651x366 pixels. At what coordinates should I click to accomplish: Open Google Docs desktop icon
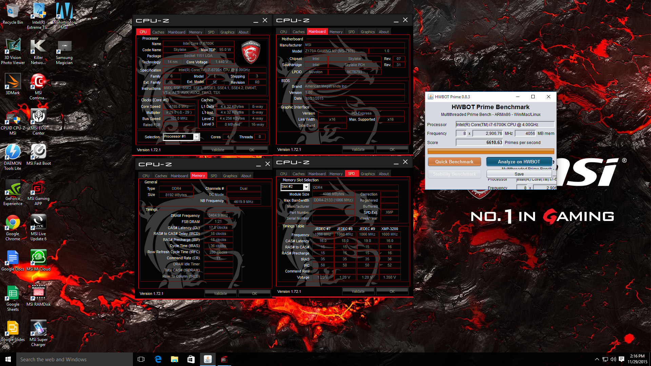pyautogui.click(x=13, y=260)
